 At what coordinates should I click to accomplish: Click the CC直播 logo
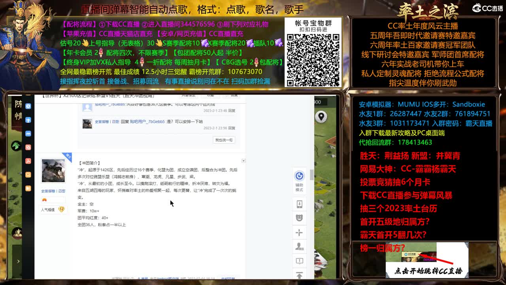487,8
